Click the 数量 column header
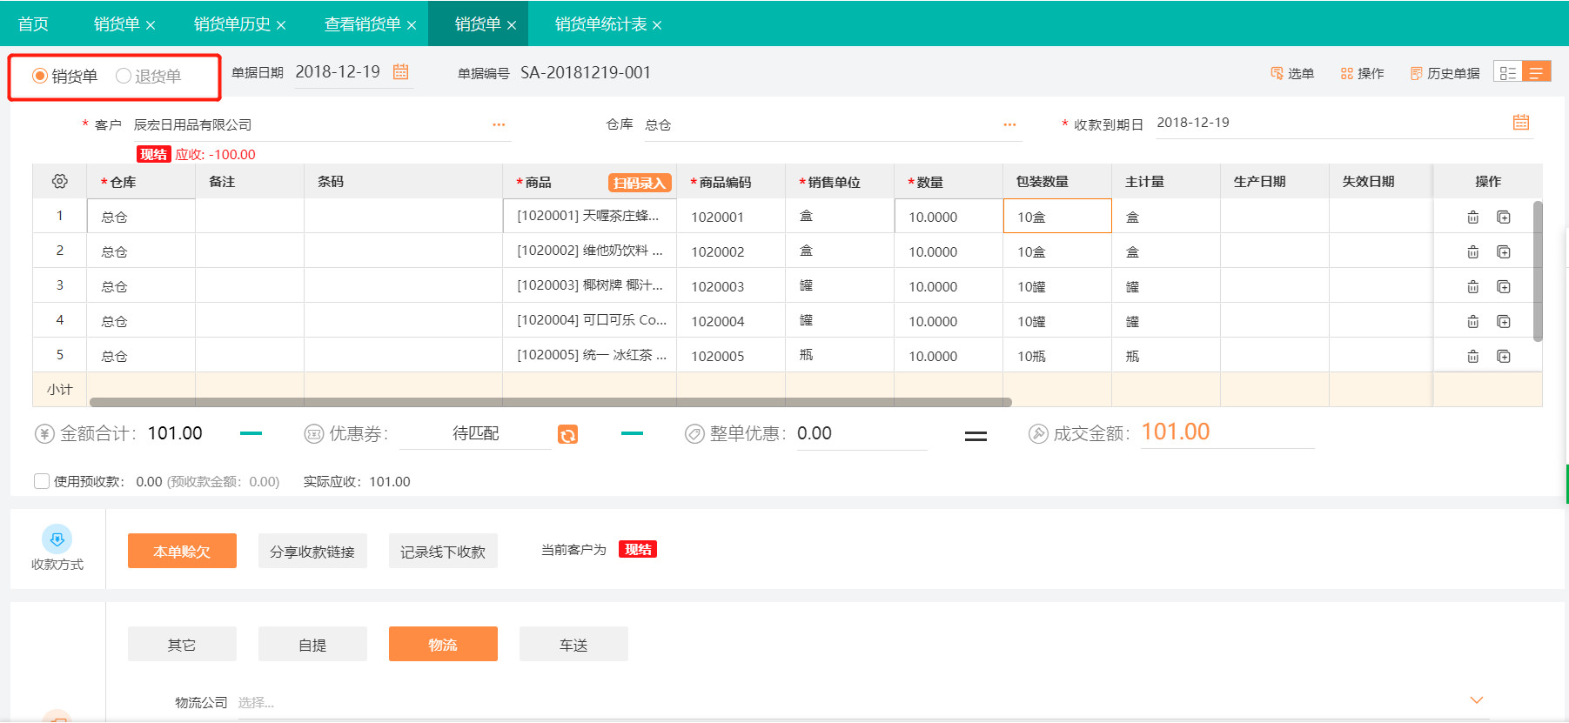1569x723 pixels. (x=949, y=181)
